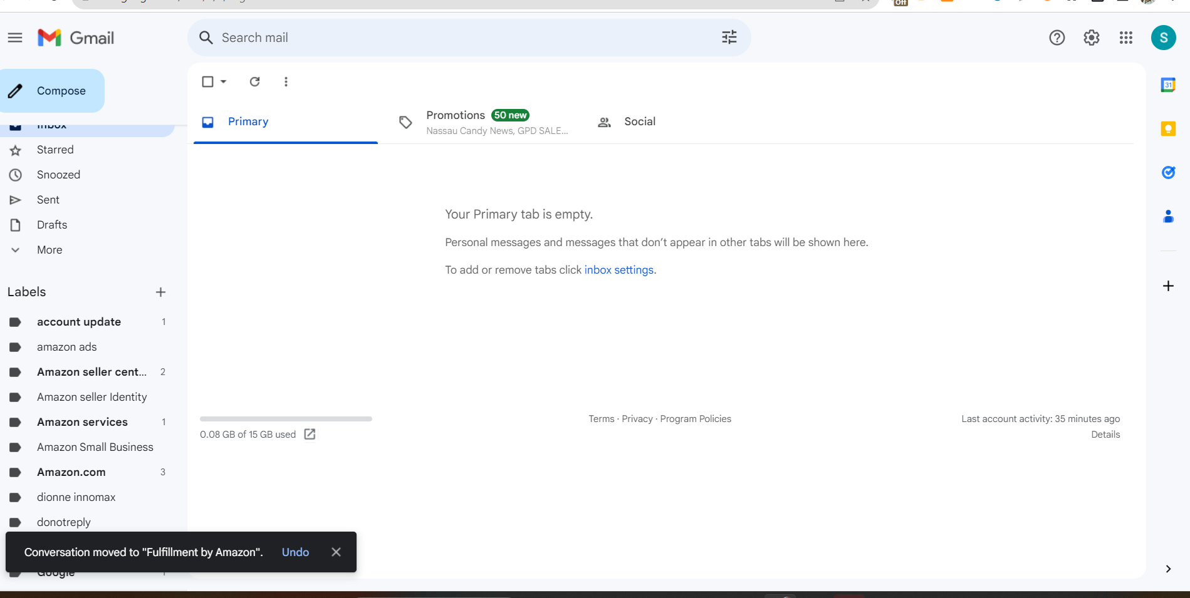1190x598 pixels.
Task: Click the 50 new Promotions badge
Action: pyautogui.click(x=510, y=115)
